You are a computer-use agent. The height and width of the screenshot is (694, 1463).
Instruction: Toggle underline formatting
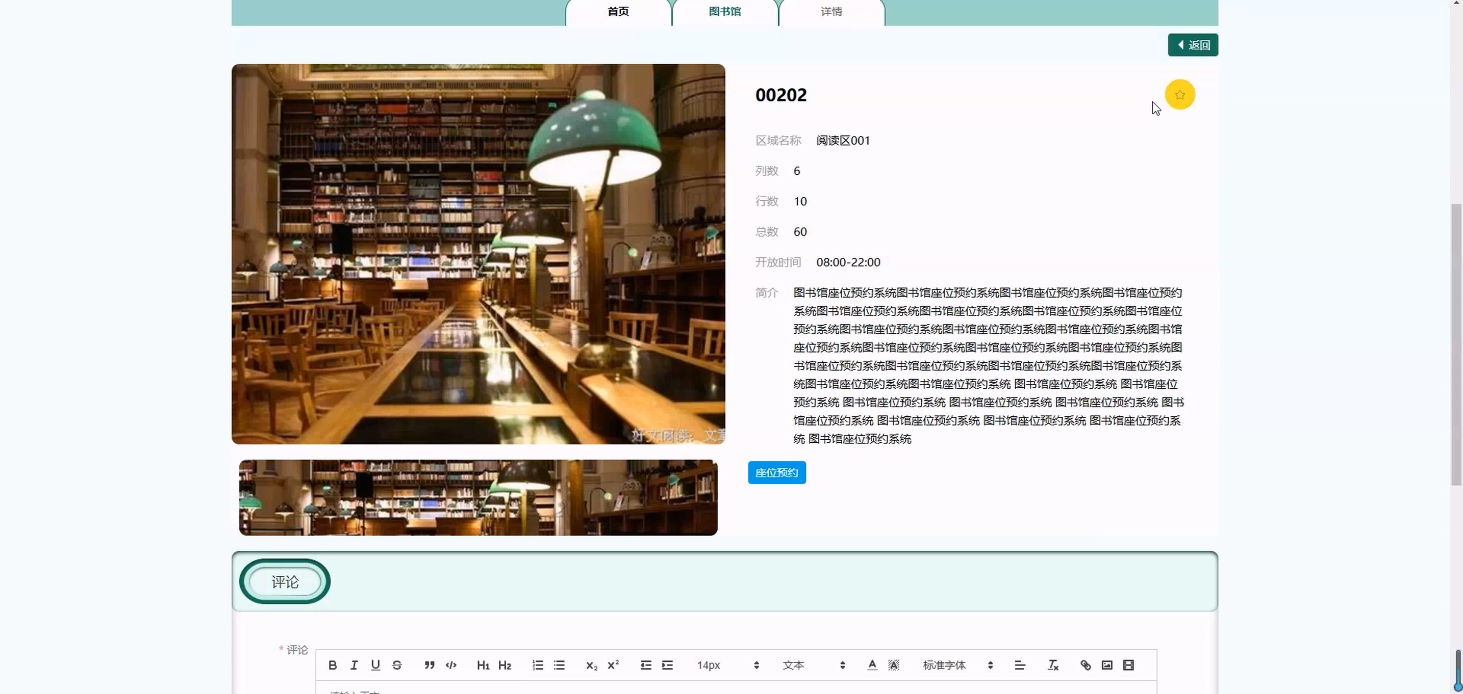point(375,665)
